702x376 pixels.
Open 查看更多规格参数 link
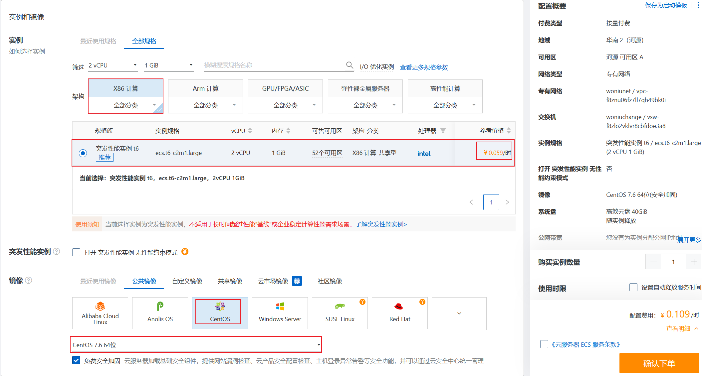424,67
